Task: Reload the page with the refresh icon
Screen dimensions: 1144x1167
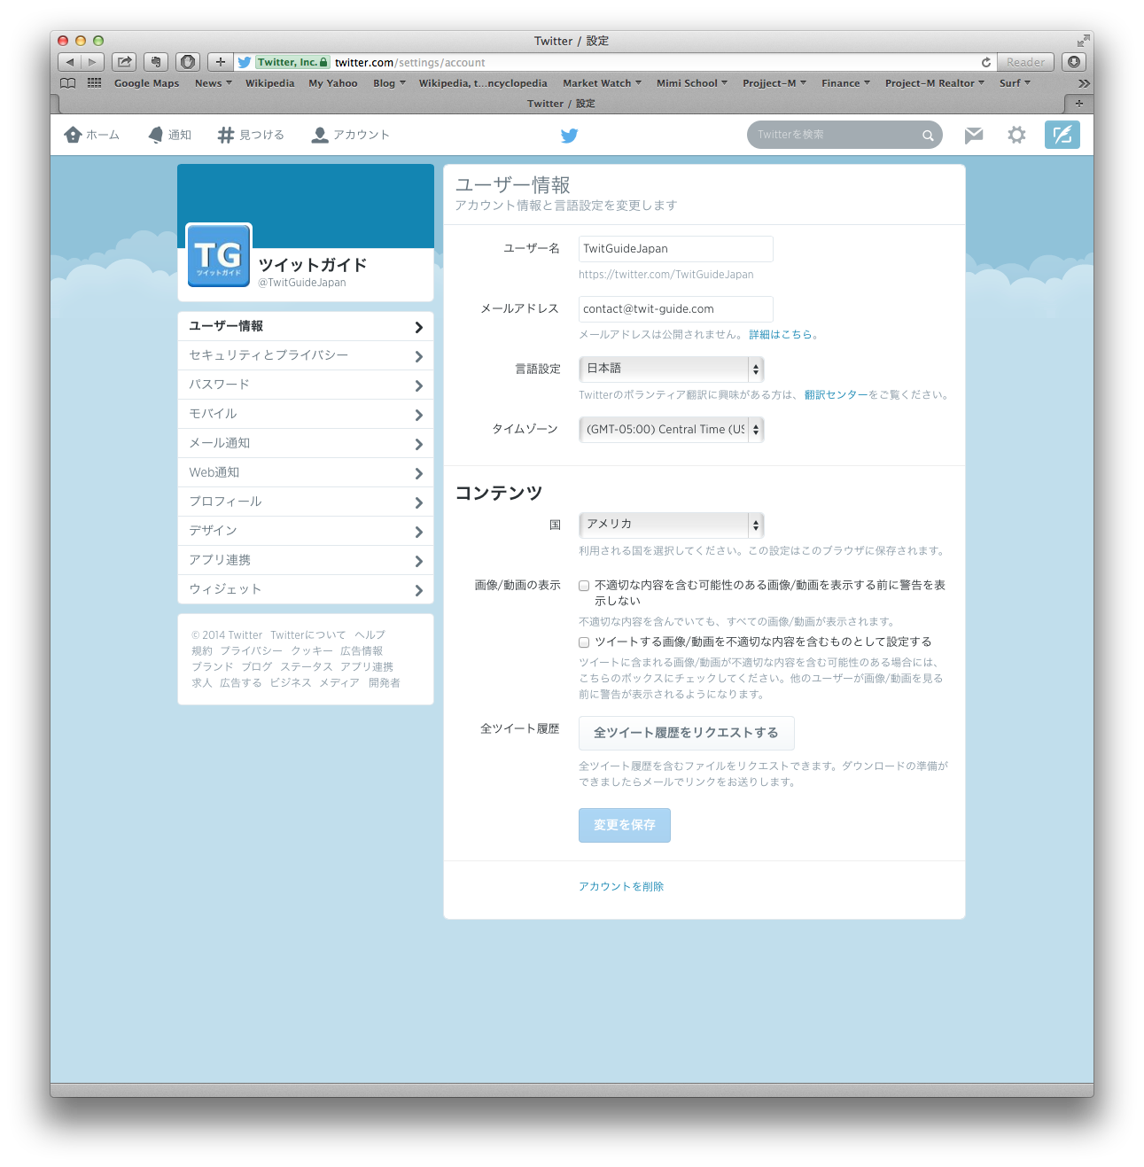Action: [x=986, y=62]
